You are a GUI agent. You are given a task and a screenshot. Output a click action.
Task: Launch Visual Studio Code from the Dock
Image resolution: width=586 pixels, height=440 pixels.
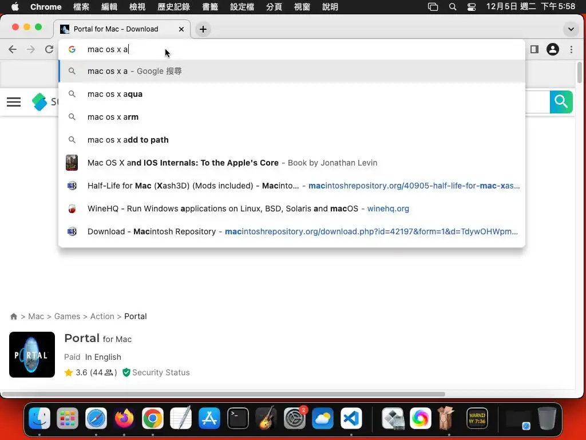[351, 418]
